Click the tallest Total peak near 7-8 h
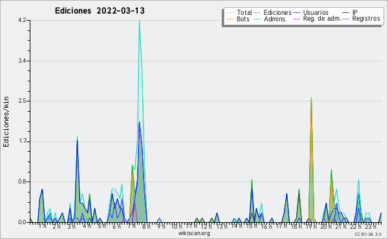Screen dimensions: 388x239 coord(139,21)
